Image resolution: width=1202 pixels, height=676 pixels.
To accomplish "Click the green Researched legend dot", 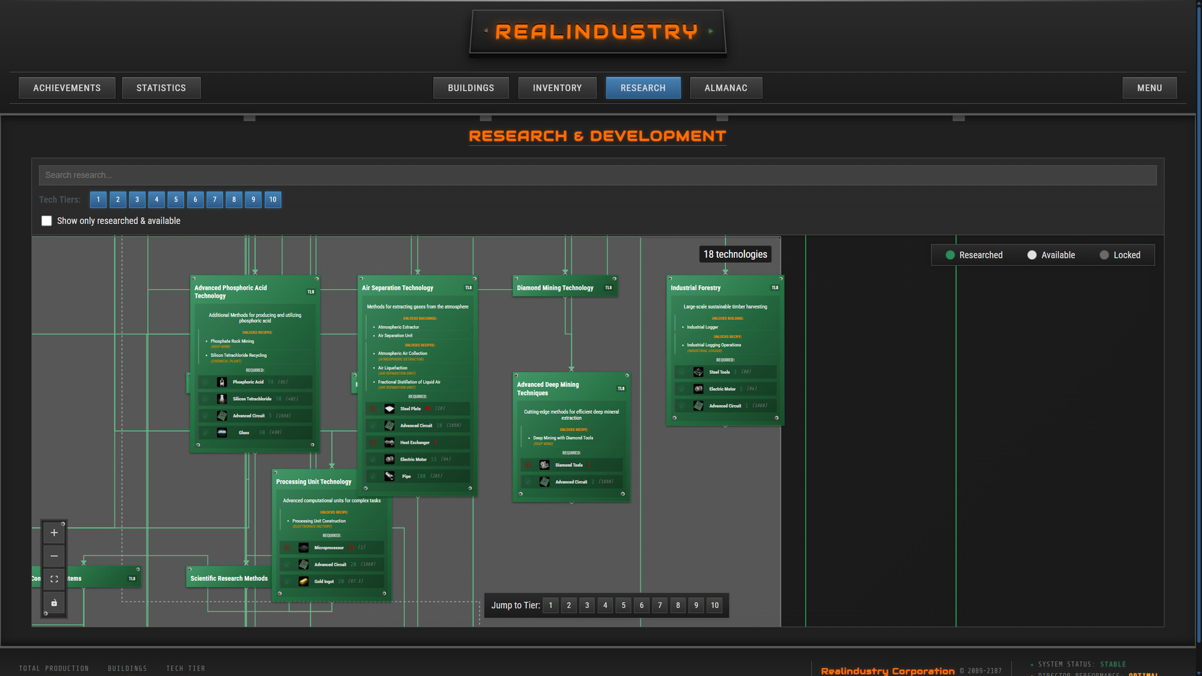I will click(950, 255).
